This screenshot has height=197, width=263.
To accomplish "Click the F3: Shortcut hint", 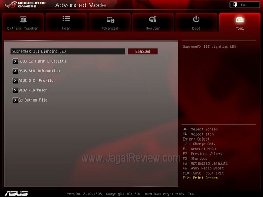I will (195, 158).
